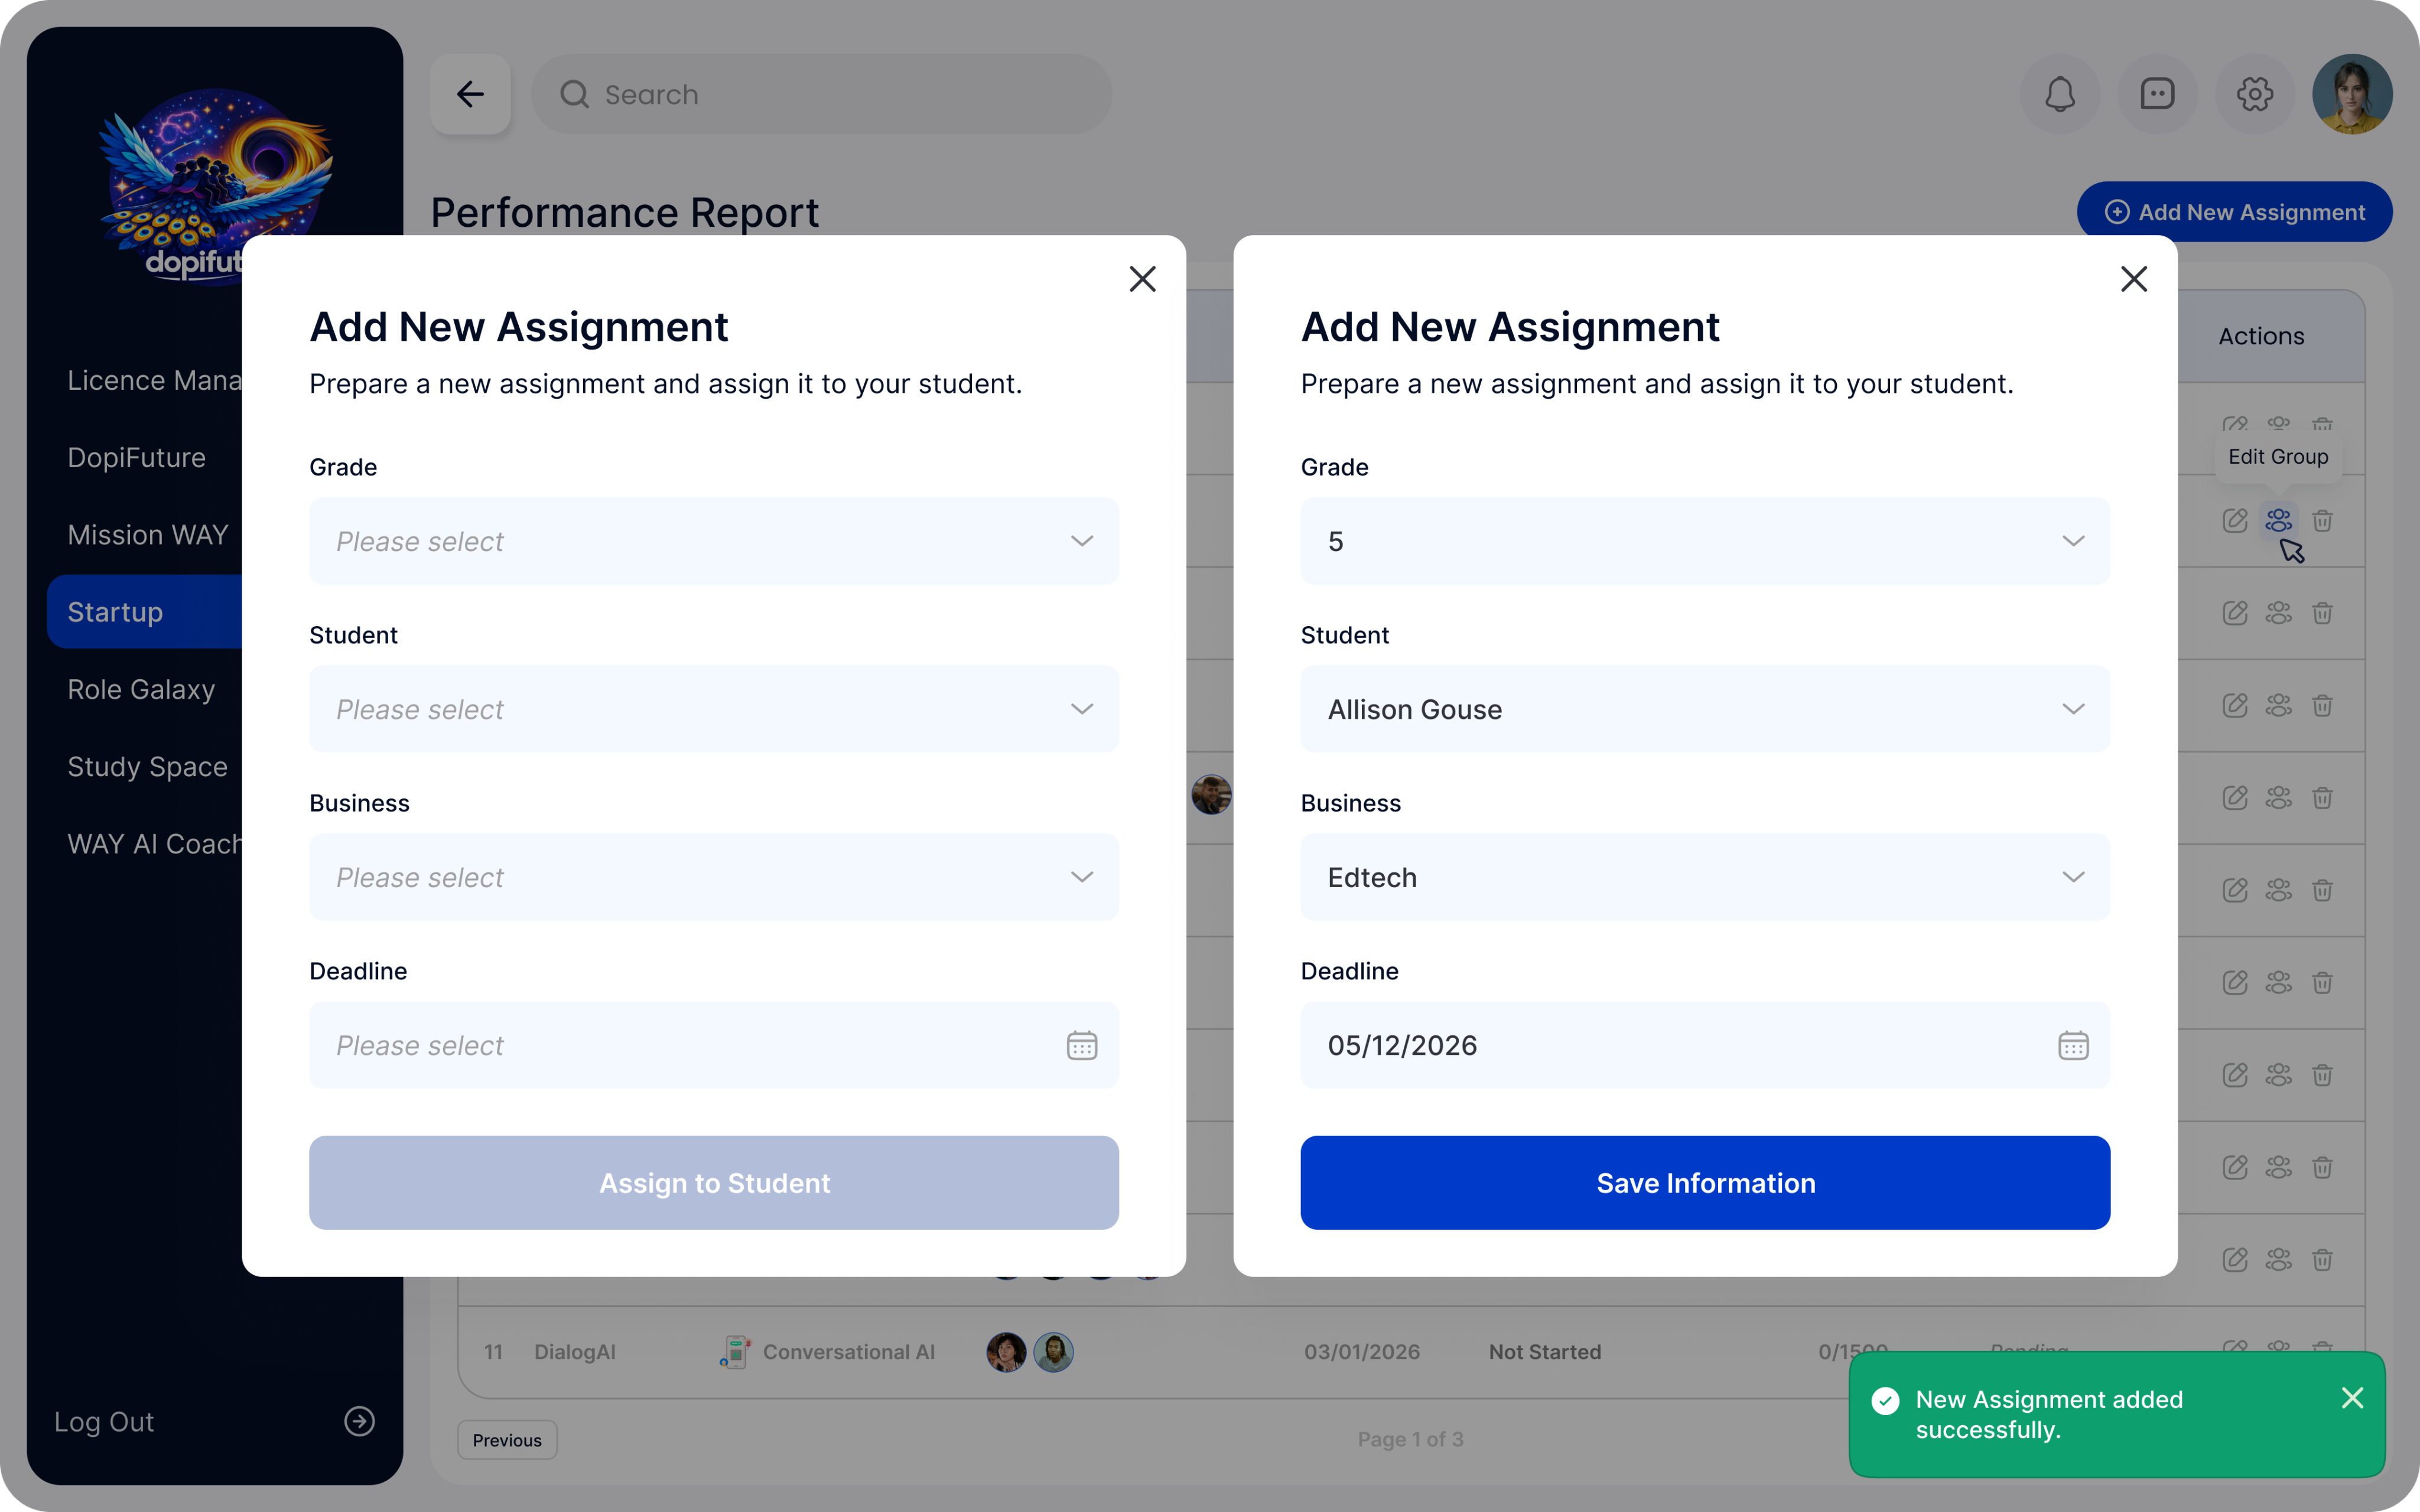Screen dimensions: 2420x1512
Task: Open the settings gear icon
Action: tap(2254, 94)
